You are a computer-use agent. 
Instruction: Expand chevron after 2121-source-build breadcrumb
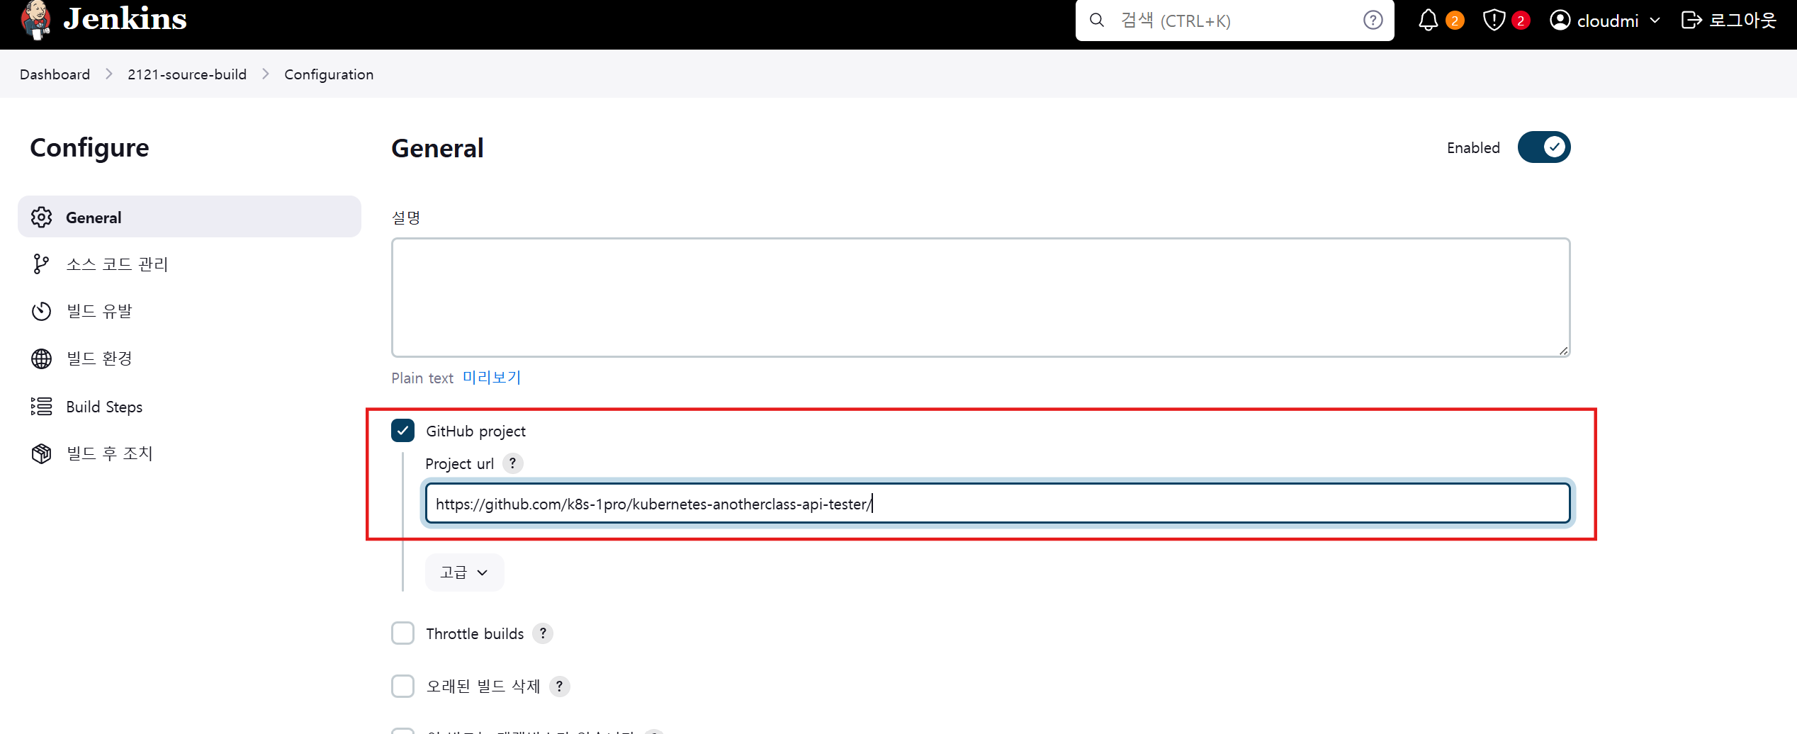click(266, 74)
